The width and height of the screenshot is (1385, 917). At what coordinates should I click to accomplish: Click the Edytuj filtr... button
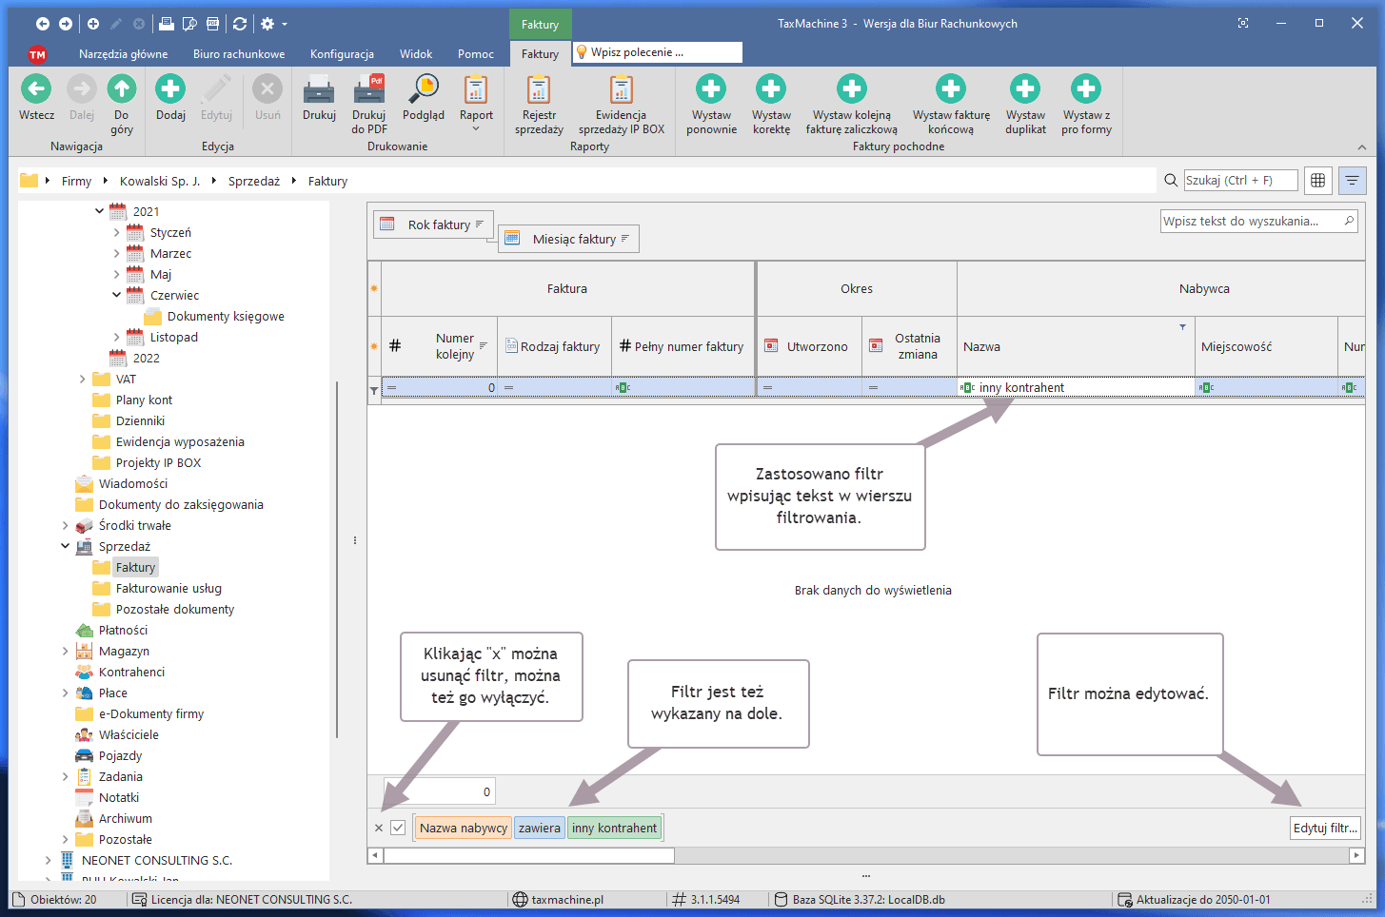pyautogui.click(x=1324, y=828)
